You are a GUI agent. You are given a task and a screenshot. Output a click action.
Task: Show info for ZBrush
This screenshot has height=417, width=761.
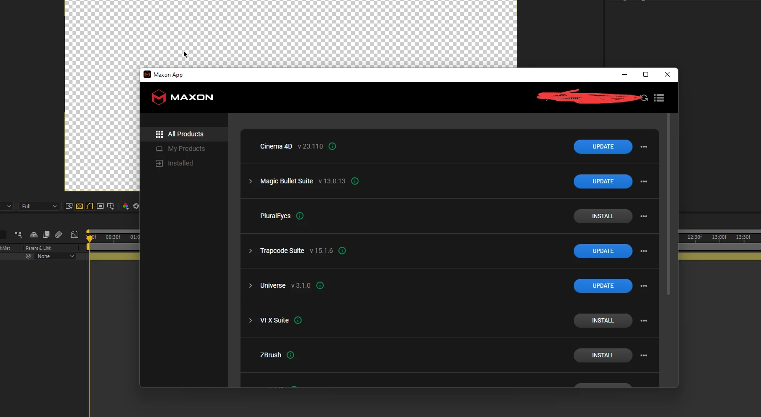pyautogui.click(x=290, y=355)
